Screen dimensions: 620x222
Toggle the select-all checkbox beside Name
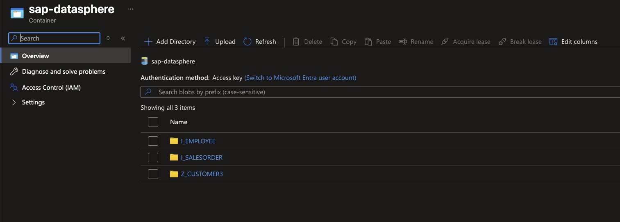[153, 122]
